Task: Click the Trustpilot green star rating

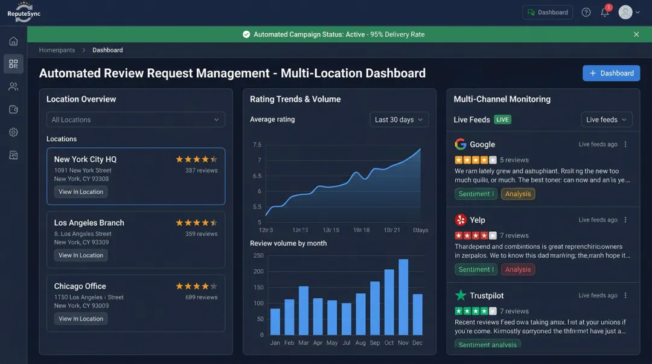Action: pyautogui.click(x=476, y=311)
